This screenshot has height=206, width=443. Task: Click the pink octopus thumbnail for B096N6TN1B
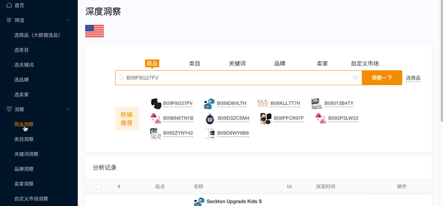(156, 118)
